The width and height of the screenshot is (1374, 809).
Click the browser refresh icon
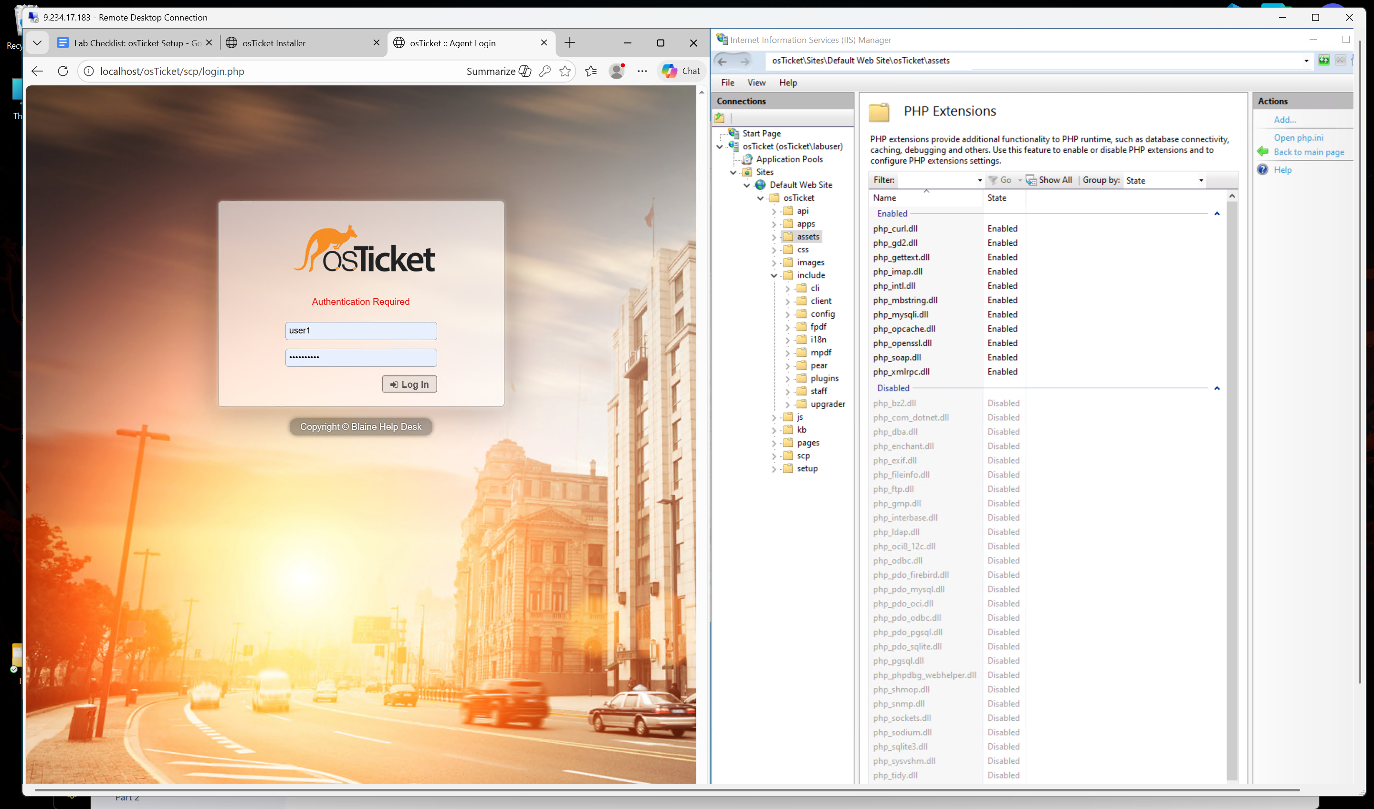tap(63, 72)
